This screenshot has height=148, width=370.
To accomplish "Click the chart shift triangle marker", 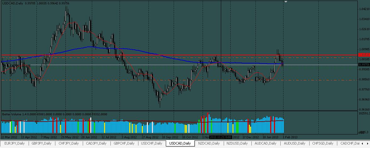I will coord(286,2).
